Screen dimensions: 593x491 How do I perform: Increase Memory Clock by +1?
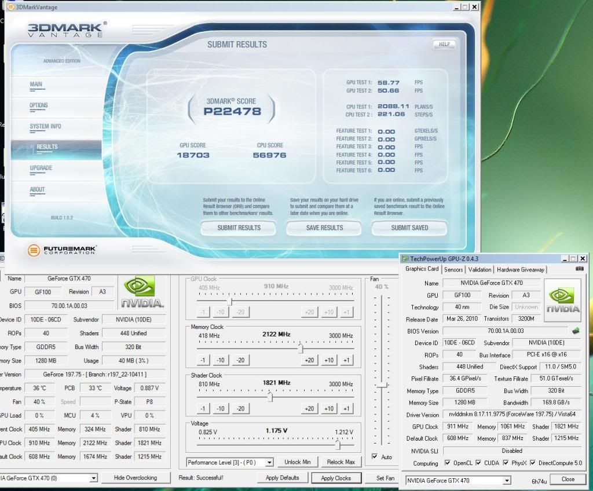[x=346, y=360]
